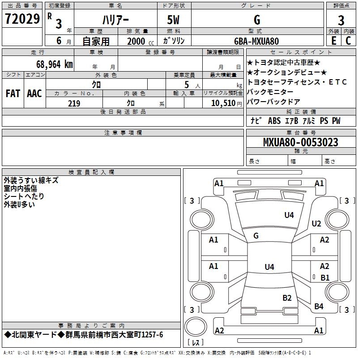
Task: Select the mileage 68,964 km
Action: (55, 64)
